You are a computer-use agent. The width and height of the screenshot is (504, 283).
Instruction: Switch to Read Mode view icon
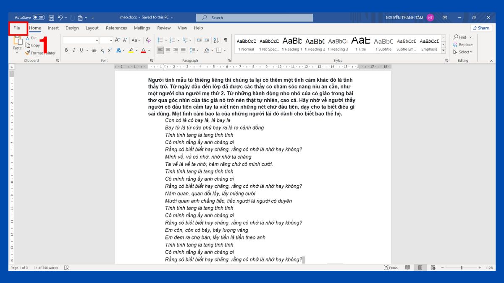pos(407,267)
